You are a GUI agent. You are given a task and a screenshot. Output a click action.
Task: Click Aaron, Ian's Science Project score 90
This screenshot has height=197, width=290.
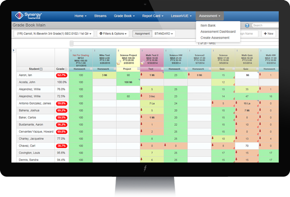tap(128, 75)
